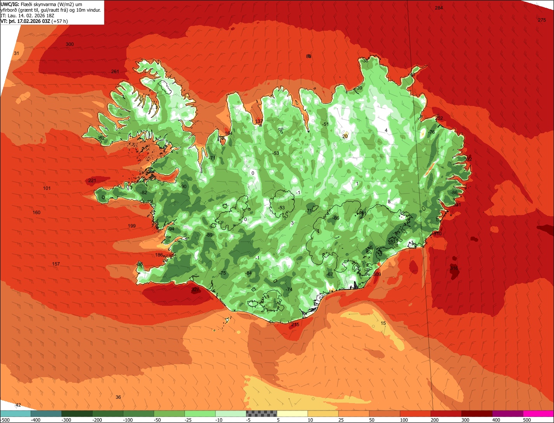Click the land value '-66' on northern Vatnajökull
The height and width of the screenshot is (423, 554).
(x=335, y=218)
